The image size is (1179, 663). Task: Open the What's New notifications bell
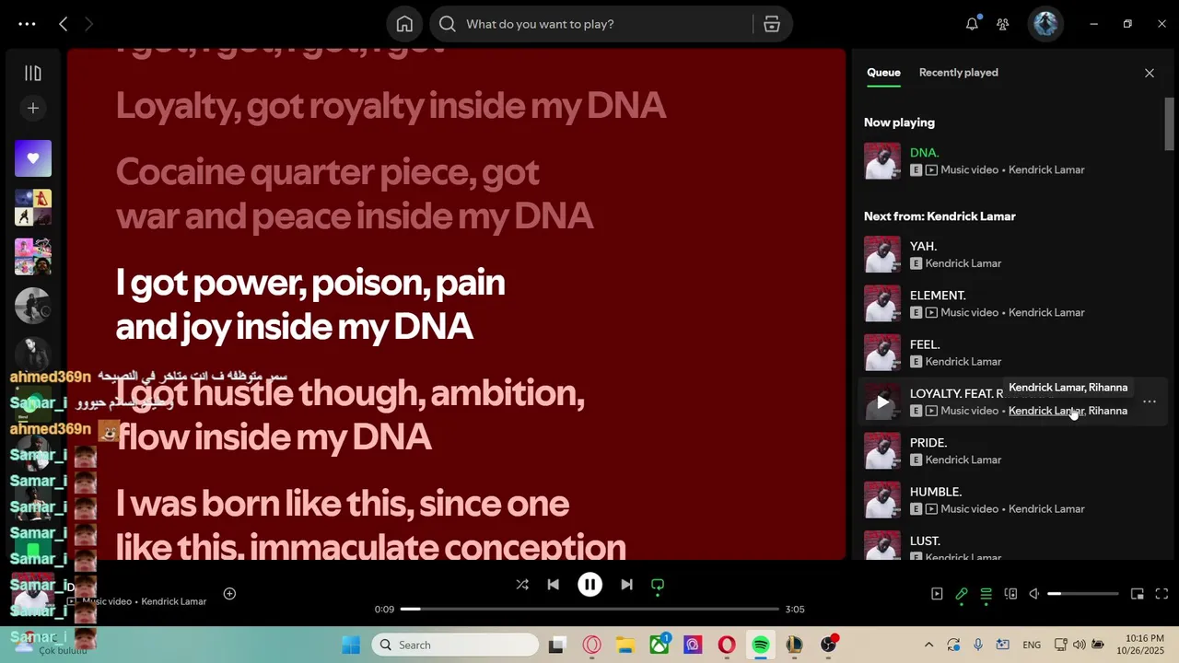972,24
